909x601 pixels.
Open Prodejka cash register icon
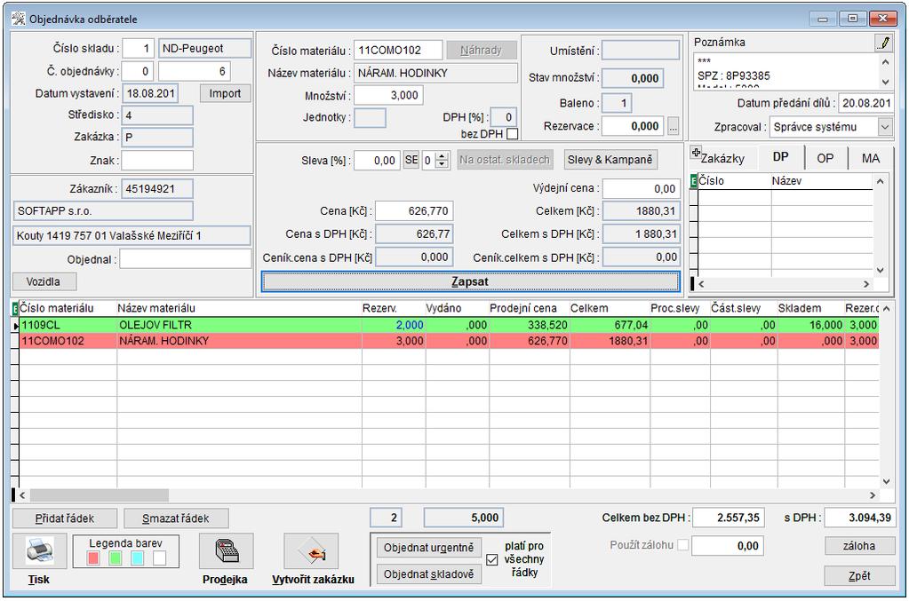(x=226, y=551)
